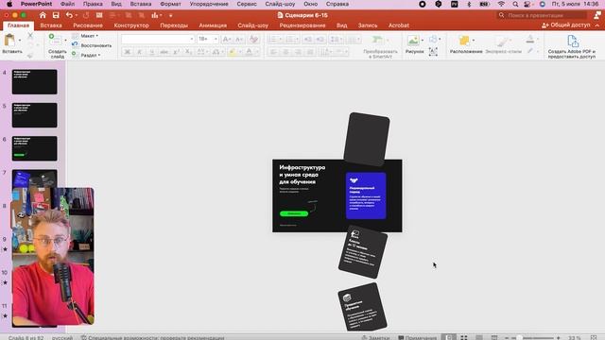
Task: Click Создать Adobe PDF и предоставить доступ
Action: click(x=572, y=46)
